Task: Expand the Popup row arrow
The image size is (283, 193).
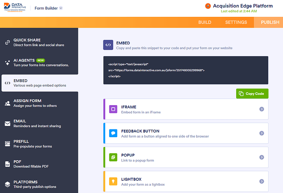Action: [262, 157]
